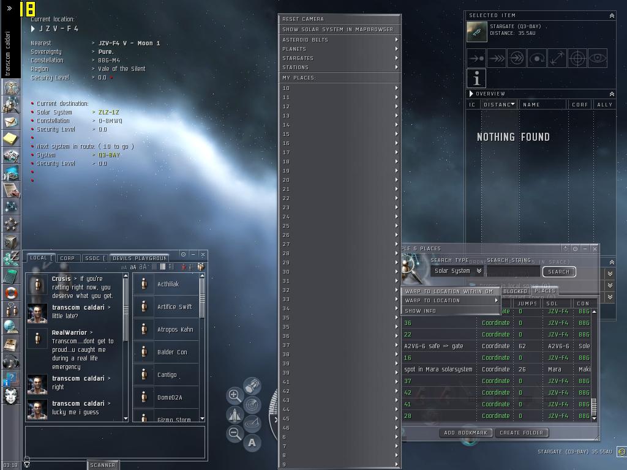Click Places list scrollbar thumb
627x470 pixels.
[594, 406]
